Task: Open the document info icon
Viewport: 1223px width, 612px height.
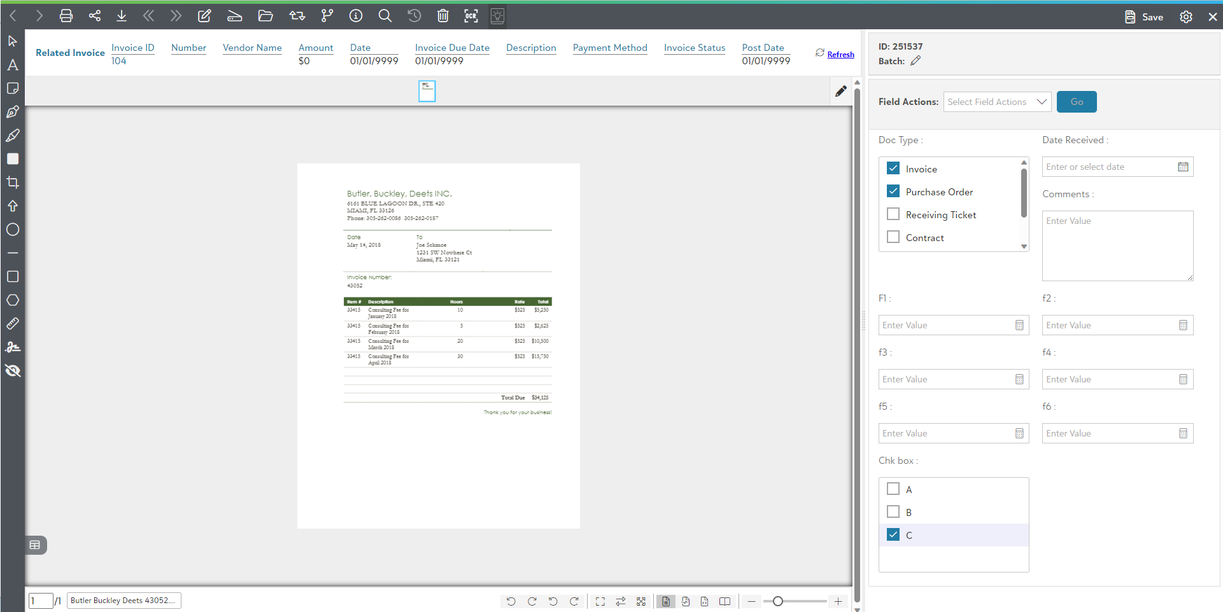Action: [x=356, y=16]
